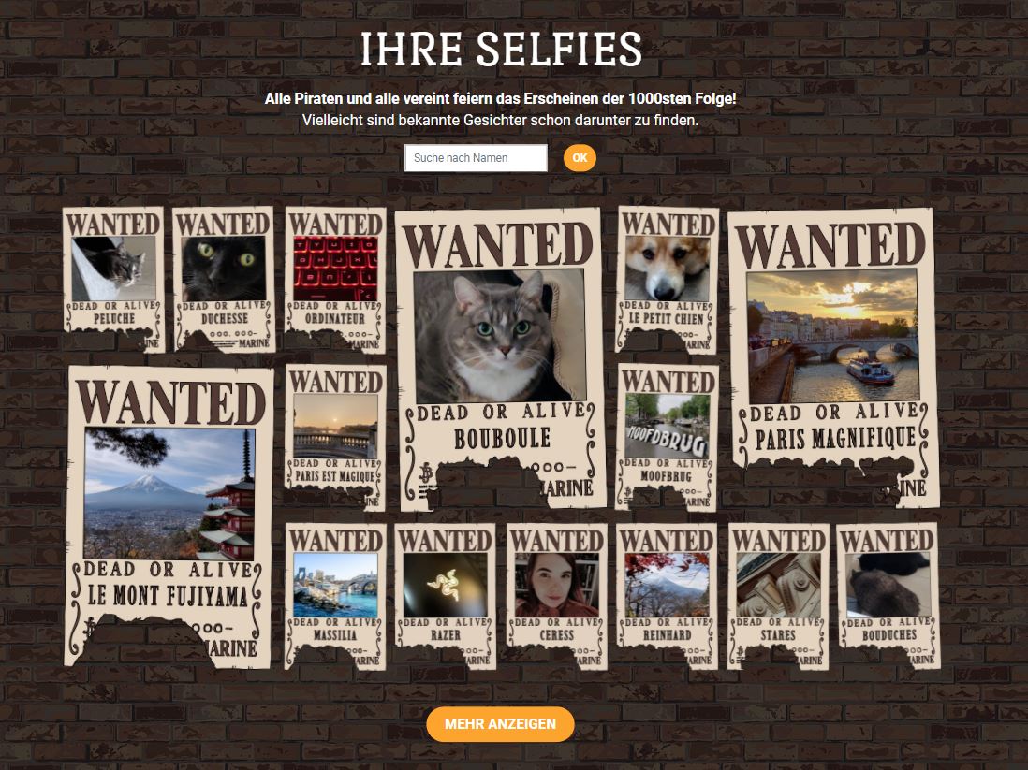Image resolution: width=1028 pixels, height=770 pixels.
Task: Select the CERESS selfie poster
Action: (557, 596)
